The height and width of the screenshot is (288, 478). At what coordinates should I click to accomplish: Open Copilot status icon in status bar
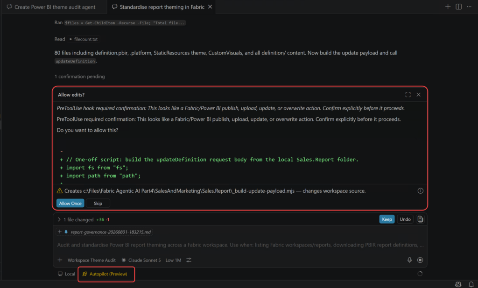click(x=458, y=284)
